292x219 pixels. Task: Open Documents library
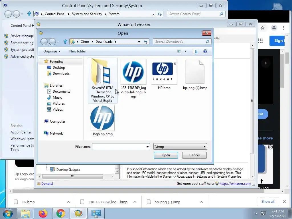point(61,92)
